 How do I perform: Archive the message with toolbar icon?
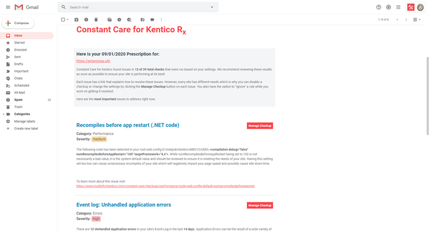pos(76,20)
